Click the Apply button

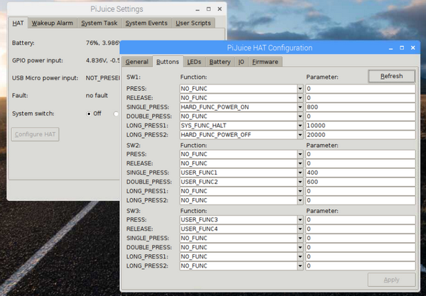point(391,280)
